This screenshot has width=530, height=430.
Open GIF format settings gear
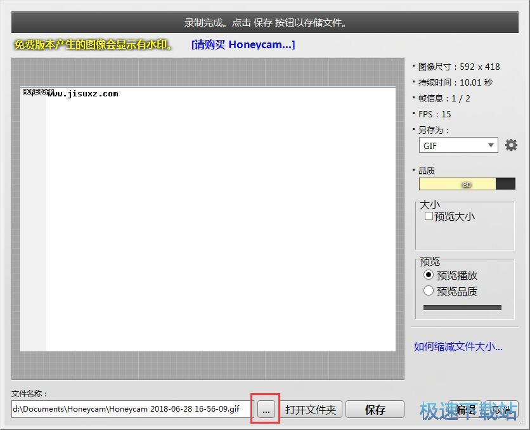511,145
